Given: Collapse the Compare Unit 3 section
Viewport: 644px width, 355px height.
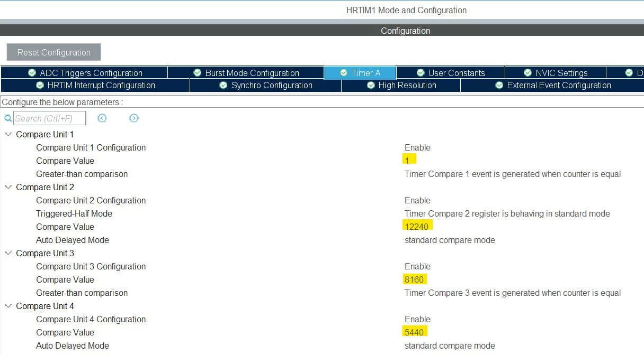Looking at the screenshot, I should pyautogui.click(x=8, y=253).
